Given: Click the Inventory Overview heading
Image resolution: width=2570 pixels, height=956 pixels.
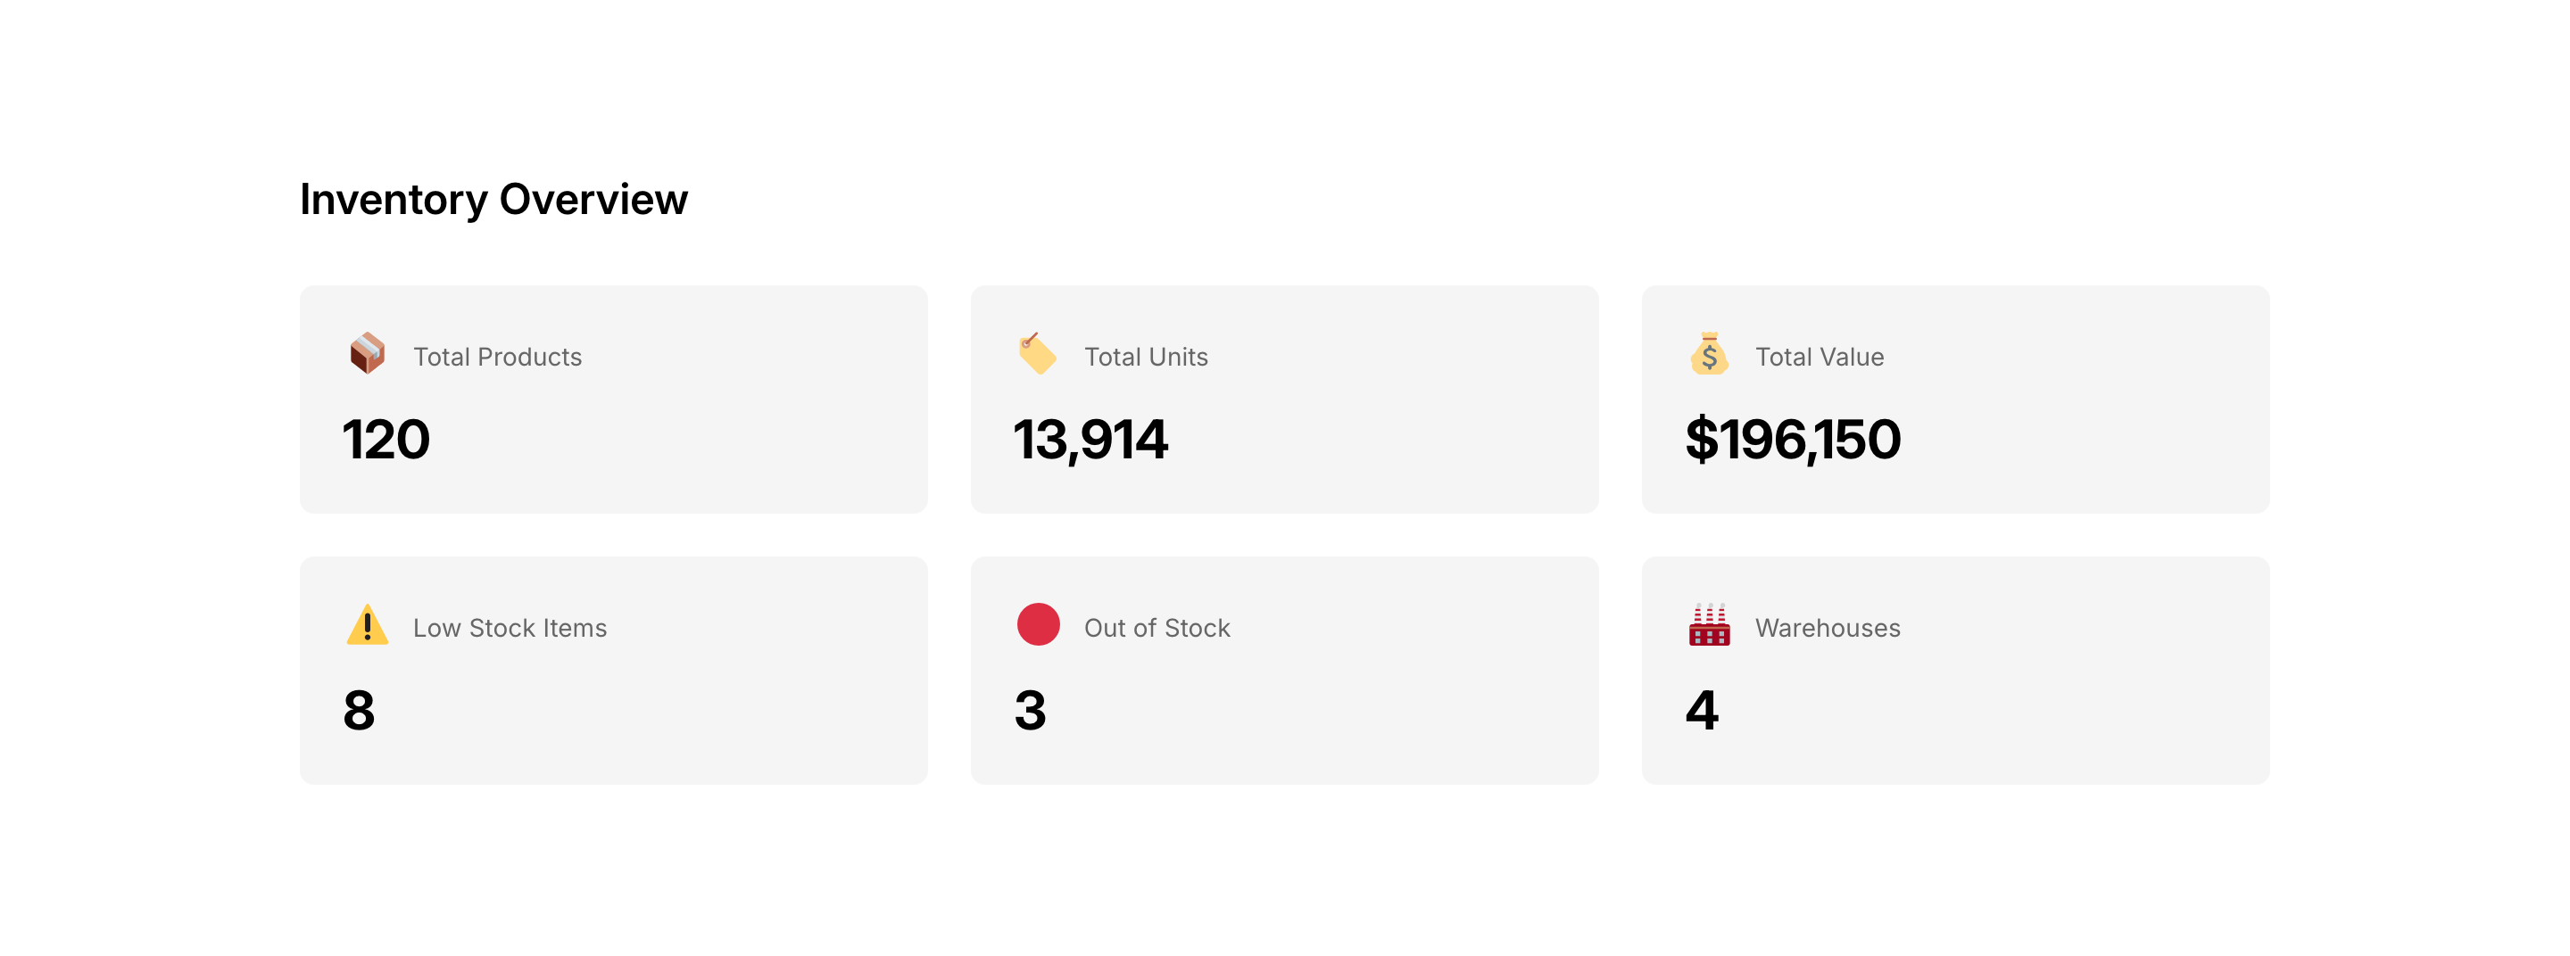Looking at the screenshot, I should pyautogui.click(x=493, y=200).
